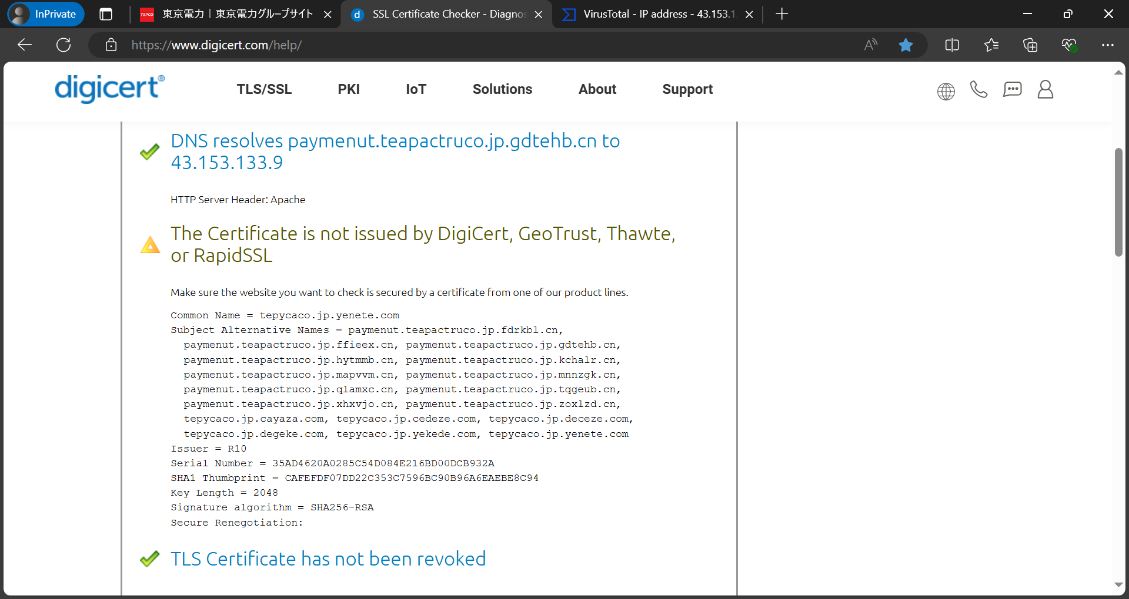The width and height of the screenshot is (1129, 599).
Task: Open split screen view
Action: point(952,45)
